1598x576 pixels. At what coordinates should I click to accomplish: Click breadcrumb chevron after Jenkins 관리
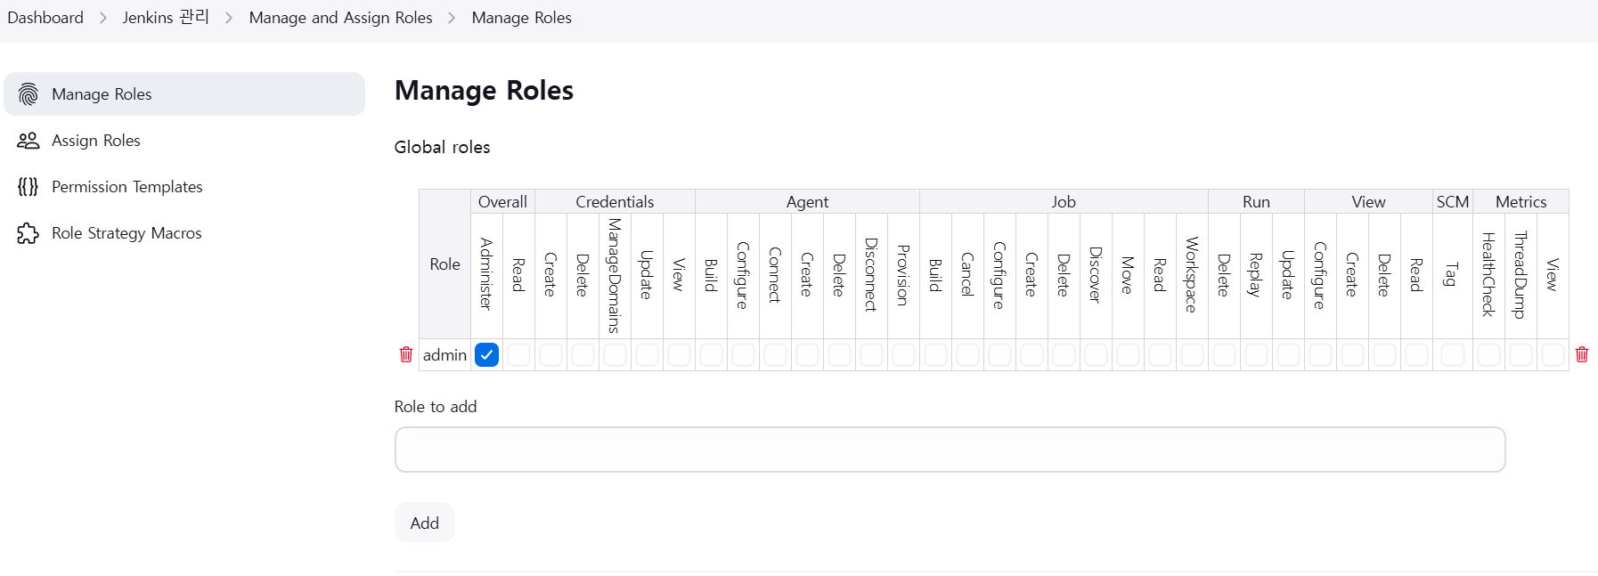tap(229, 18)
